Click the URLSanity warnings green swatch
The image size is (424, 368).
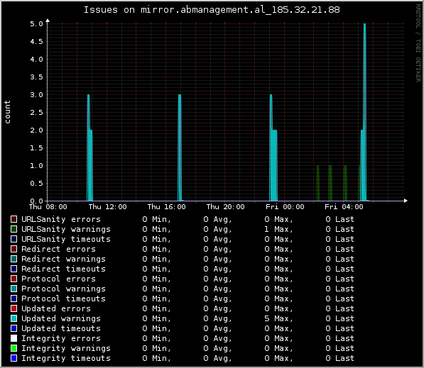(x=13, y=229)
